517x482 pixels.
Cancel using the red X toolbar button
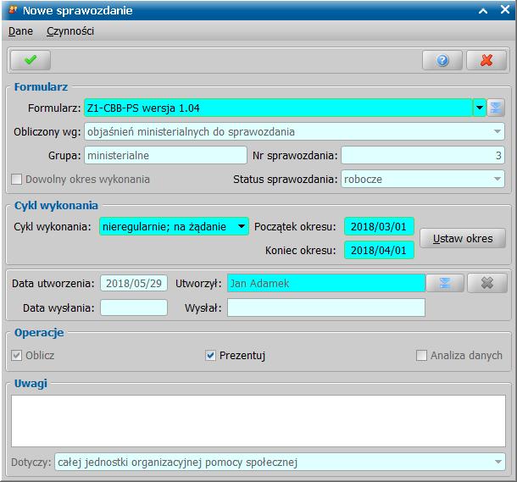tap(486, 60)
